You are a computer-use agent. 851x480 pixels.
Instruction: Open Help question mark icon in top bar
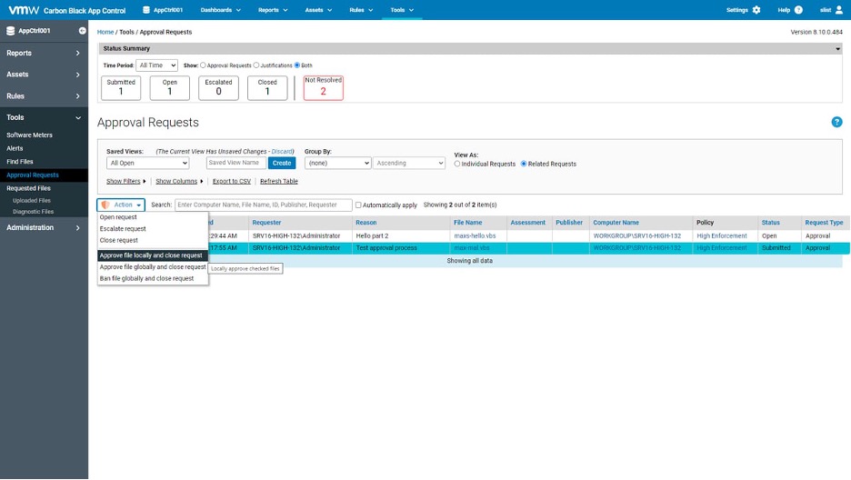click(798, 10)
